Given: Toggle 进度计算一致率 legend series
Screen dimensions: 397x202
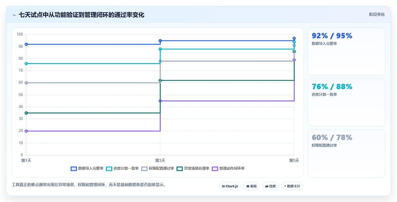Looking at the screenshot, I should [x=122, y=168].
